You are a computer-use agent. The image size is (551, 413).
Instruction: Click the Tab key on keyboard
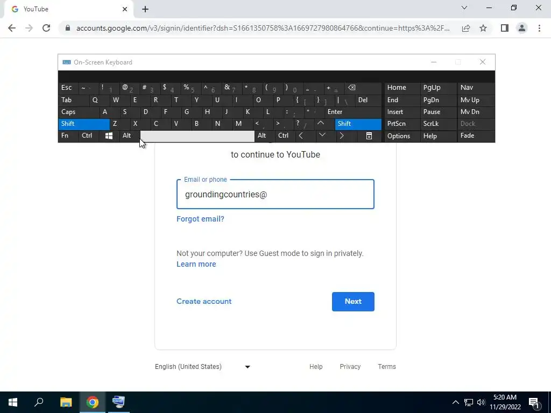[73, 100]
